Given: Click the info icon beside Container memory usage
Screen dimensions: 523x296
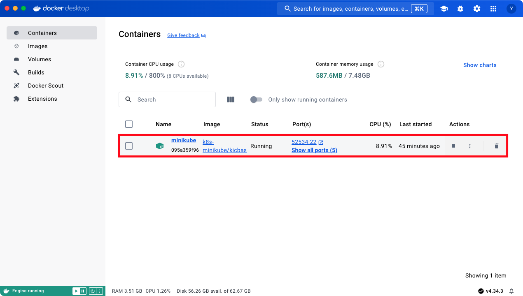Looking at the screenshot, I should pyautogui.click(x=381, y=64).
